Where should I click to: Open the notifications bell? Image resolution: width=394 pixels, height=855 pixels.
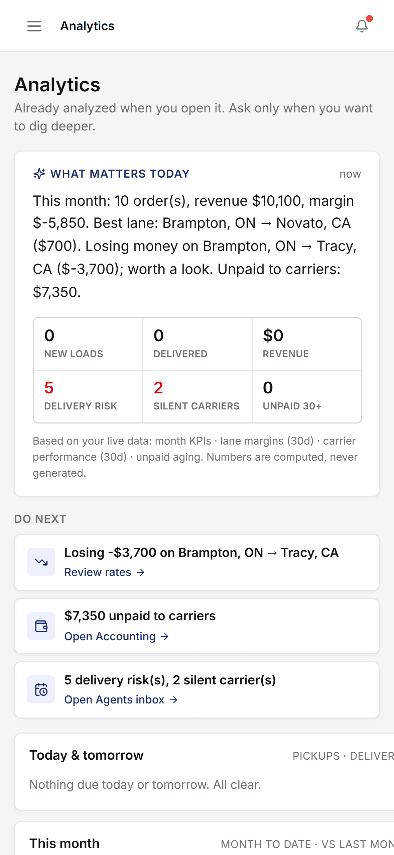(x=362, y=26)
